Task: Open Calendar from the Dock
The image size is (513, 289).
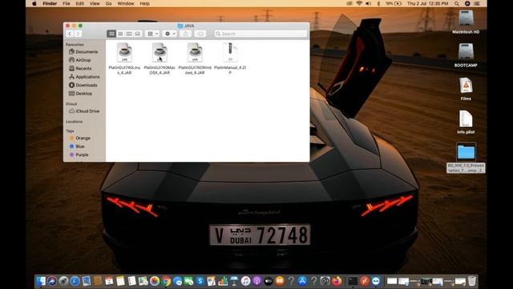Action: 109,281
